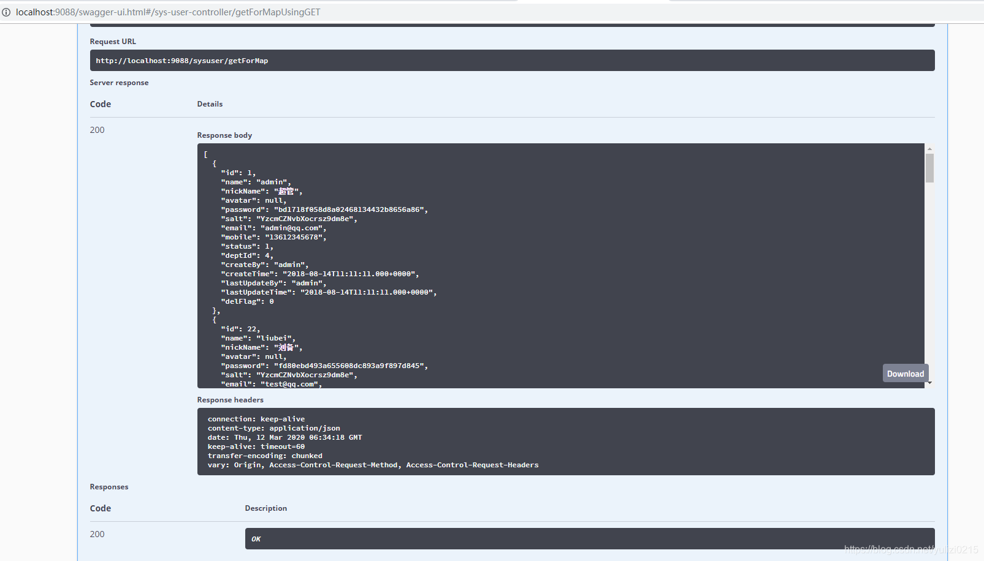Click the blog.csdn.net watermark link
The width and height of the screenshot is (984, 561).
910,549
